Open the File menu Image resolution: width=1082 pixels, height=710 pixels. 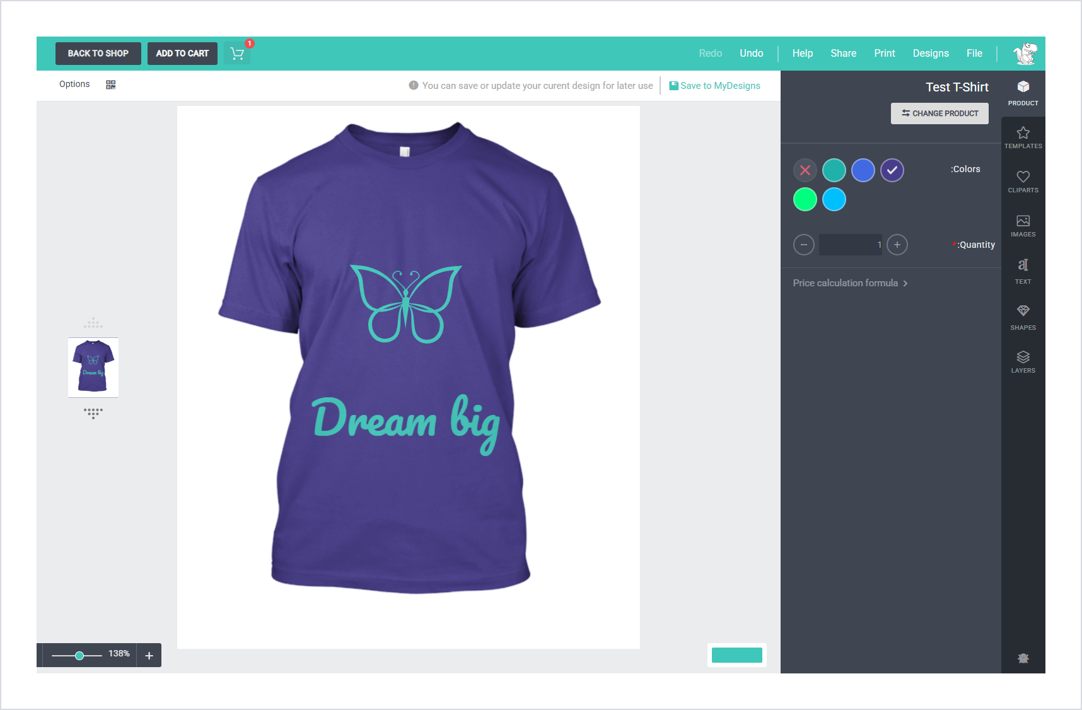pos(974,54)
